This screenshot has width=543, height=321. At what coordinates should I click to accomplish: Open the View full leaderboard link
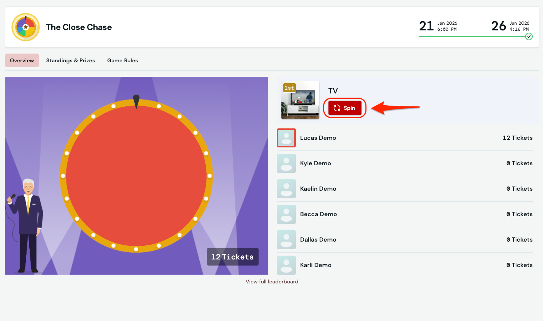click(272, 281)
